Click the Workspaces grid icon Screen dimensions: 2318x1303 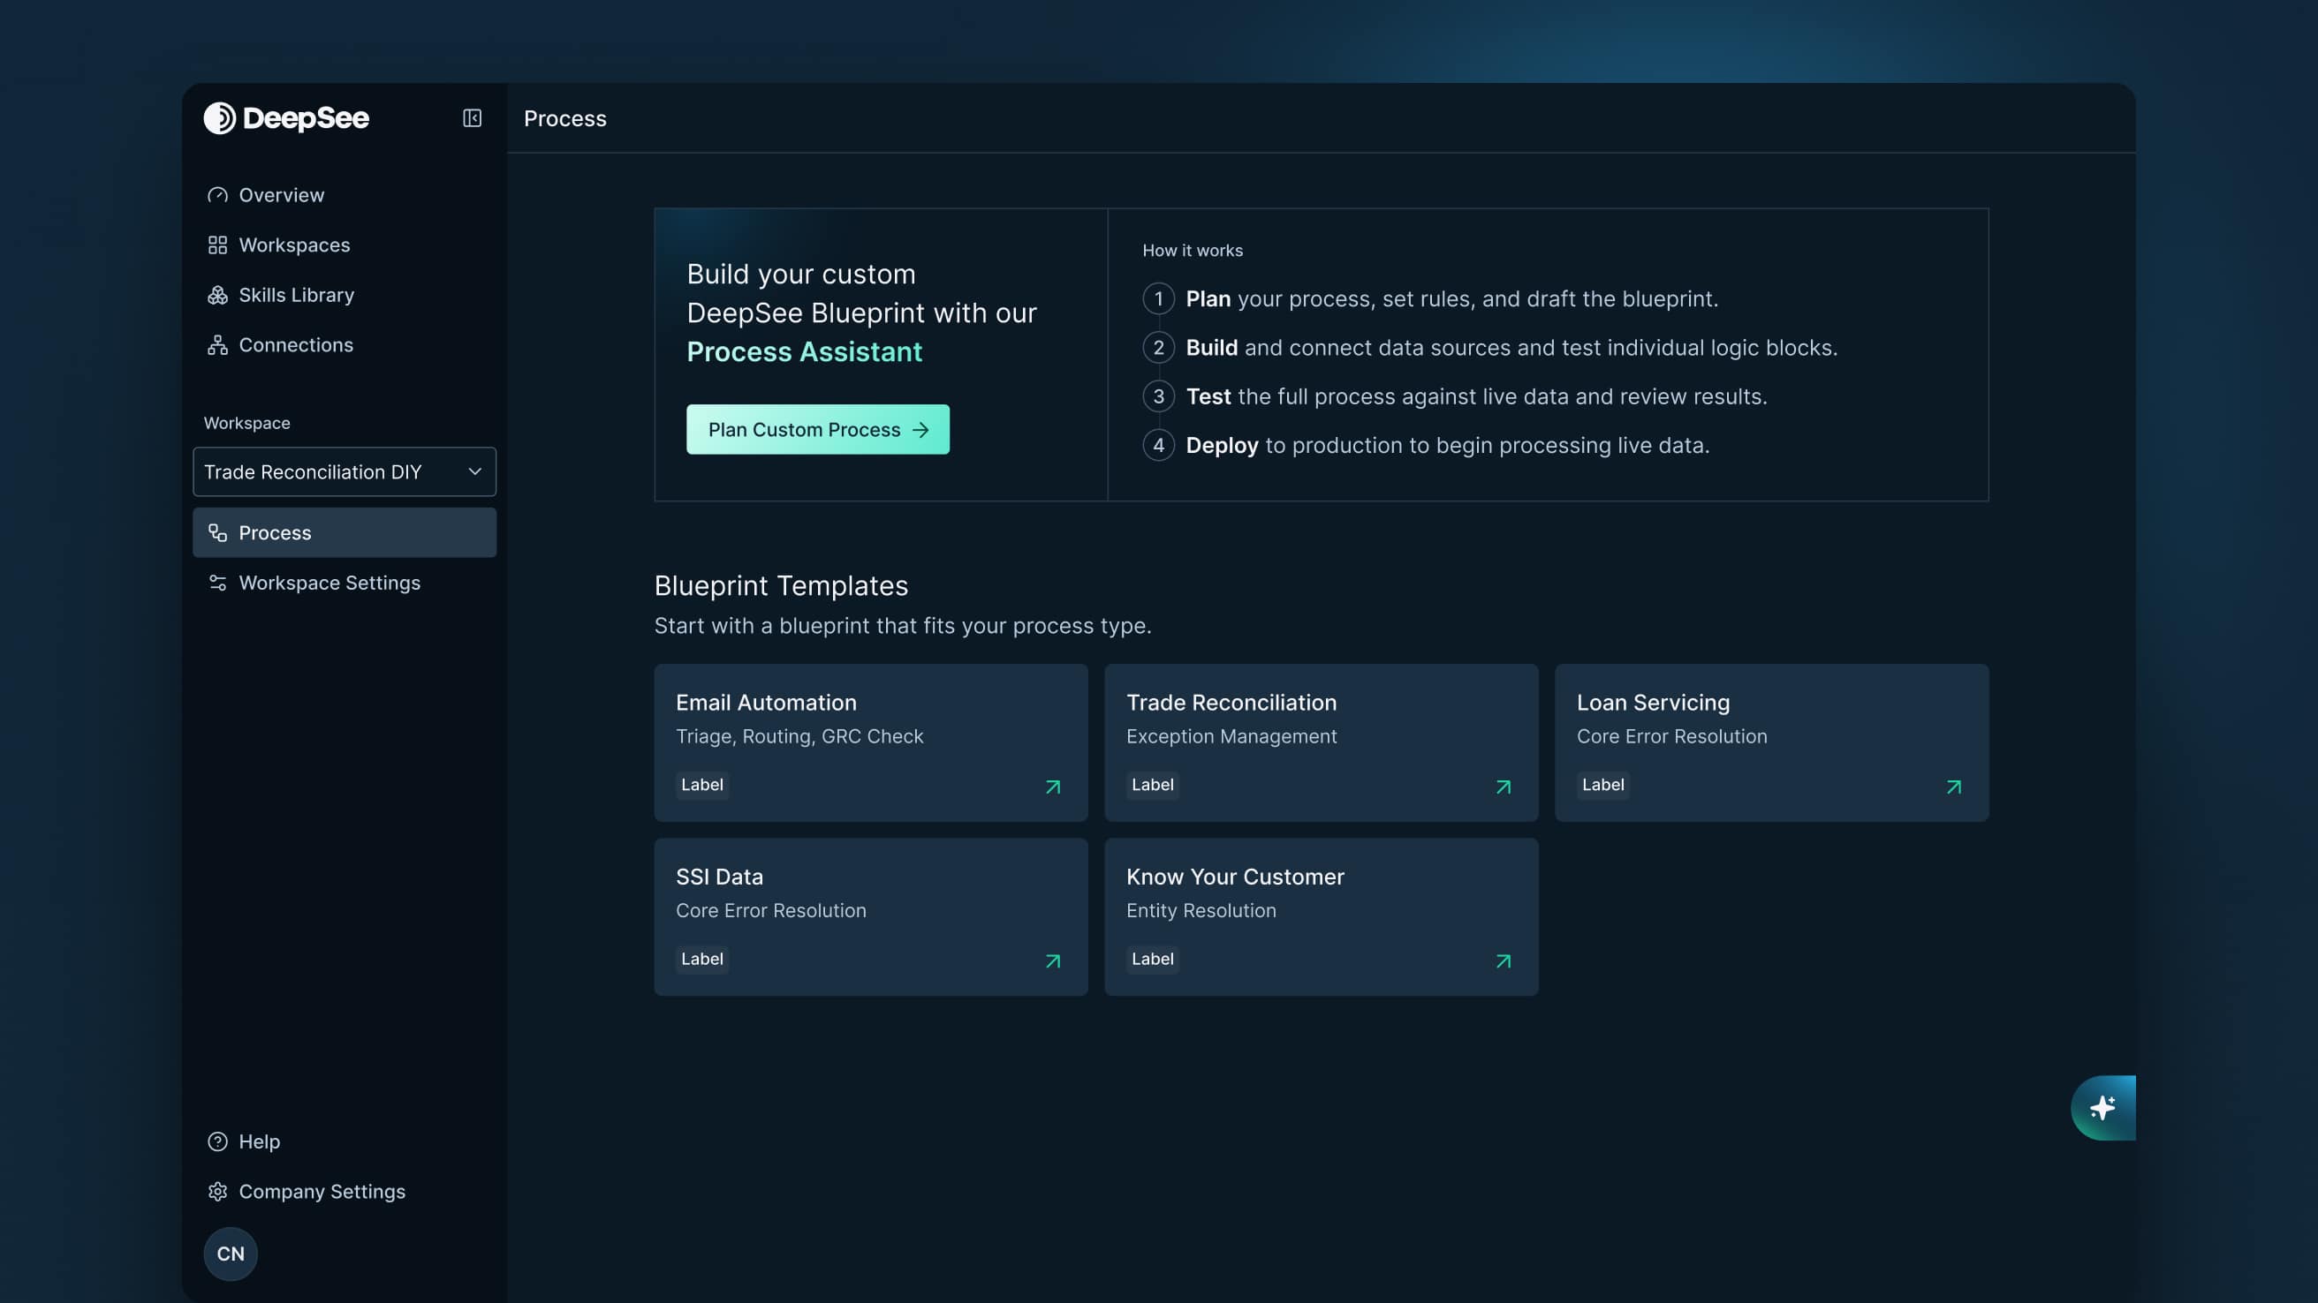216,245
